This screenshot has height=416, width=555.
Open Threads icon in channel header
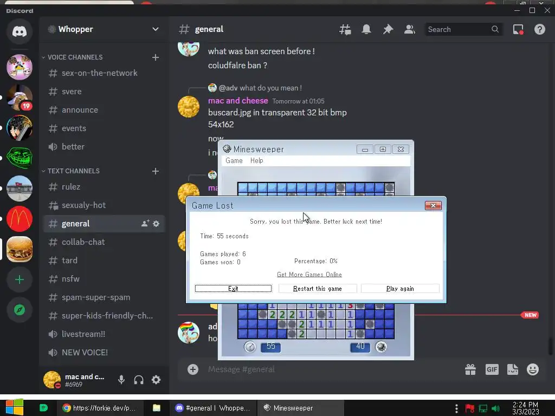coord(345,29)
